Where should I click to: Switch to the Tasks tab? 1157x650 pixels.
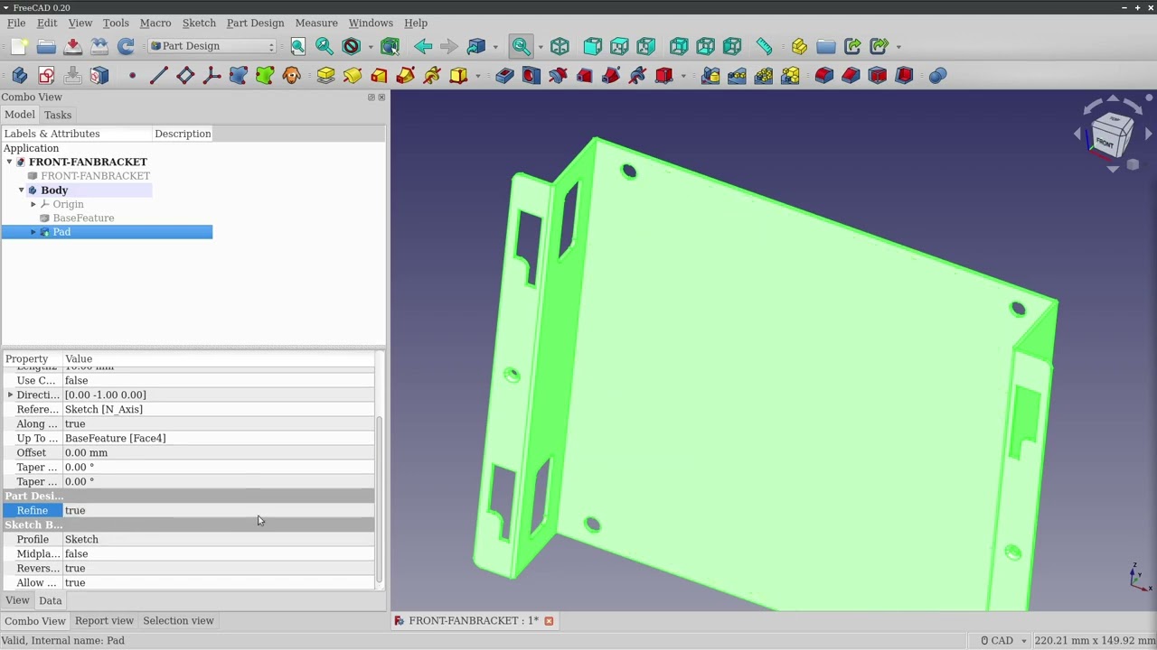pos(58,115)
